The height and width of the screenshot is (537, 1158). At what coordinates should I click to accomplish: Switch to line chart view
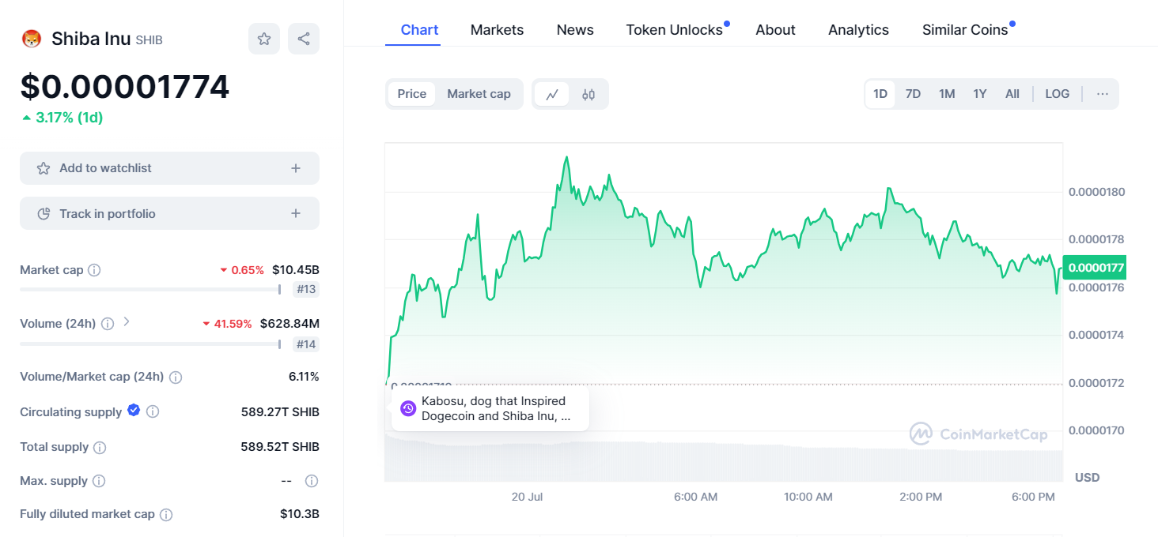552,94
